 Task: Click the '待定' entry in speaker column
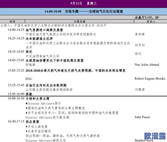click(x=138, y=54)
